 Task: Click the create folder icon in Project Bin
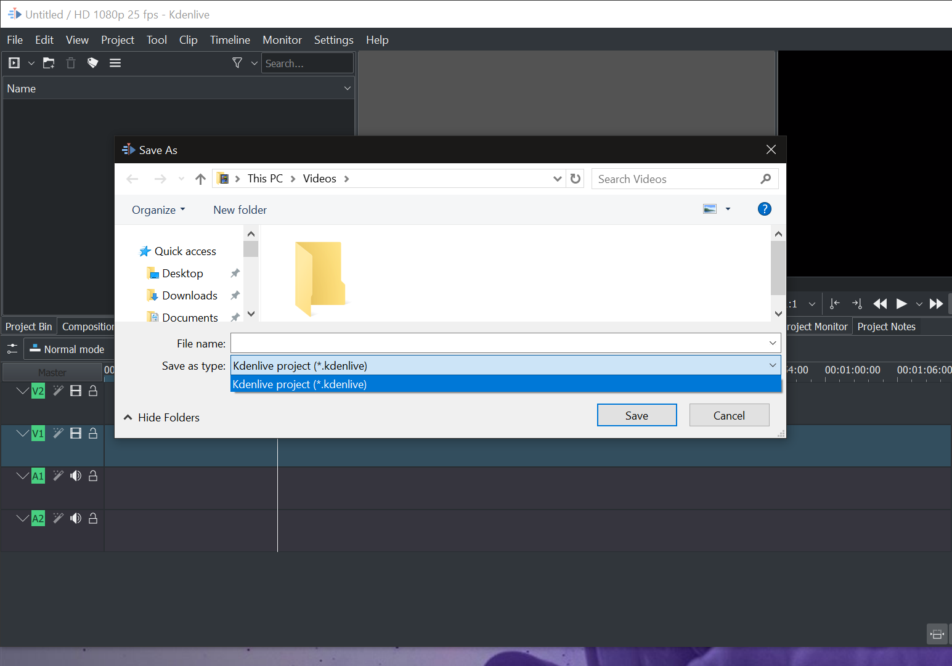pos(49,63)
